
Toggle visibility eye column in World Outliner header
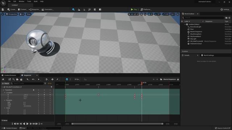click(x=182, y=21)
